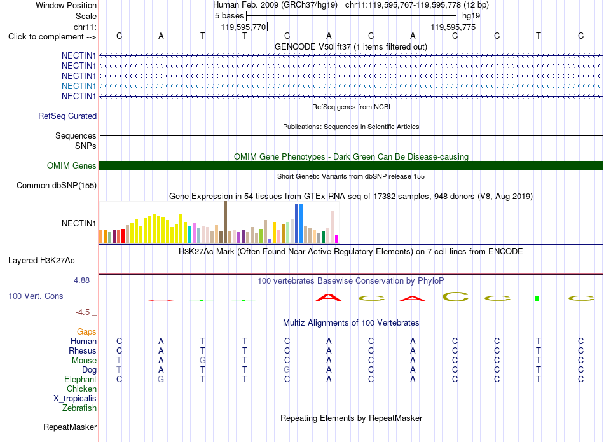The image size is (604, 442).
Task: Click the green T conservation logo
Action: point(537,298)
